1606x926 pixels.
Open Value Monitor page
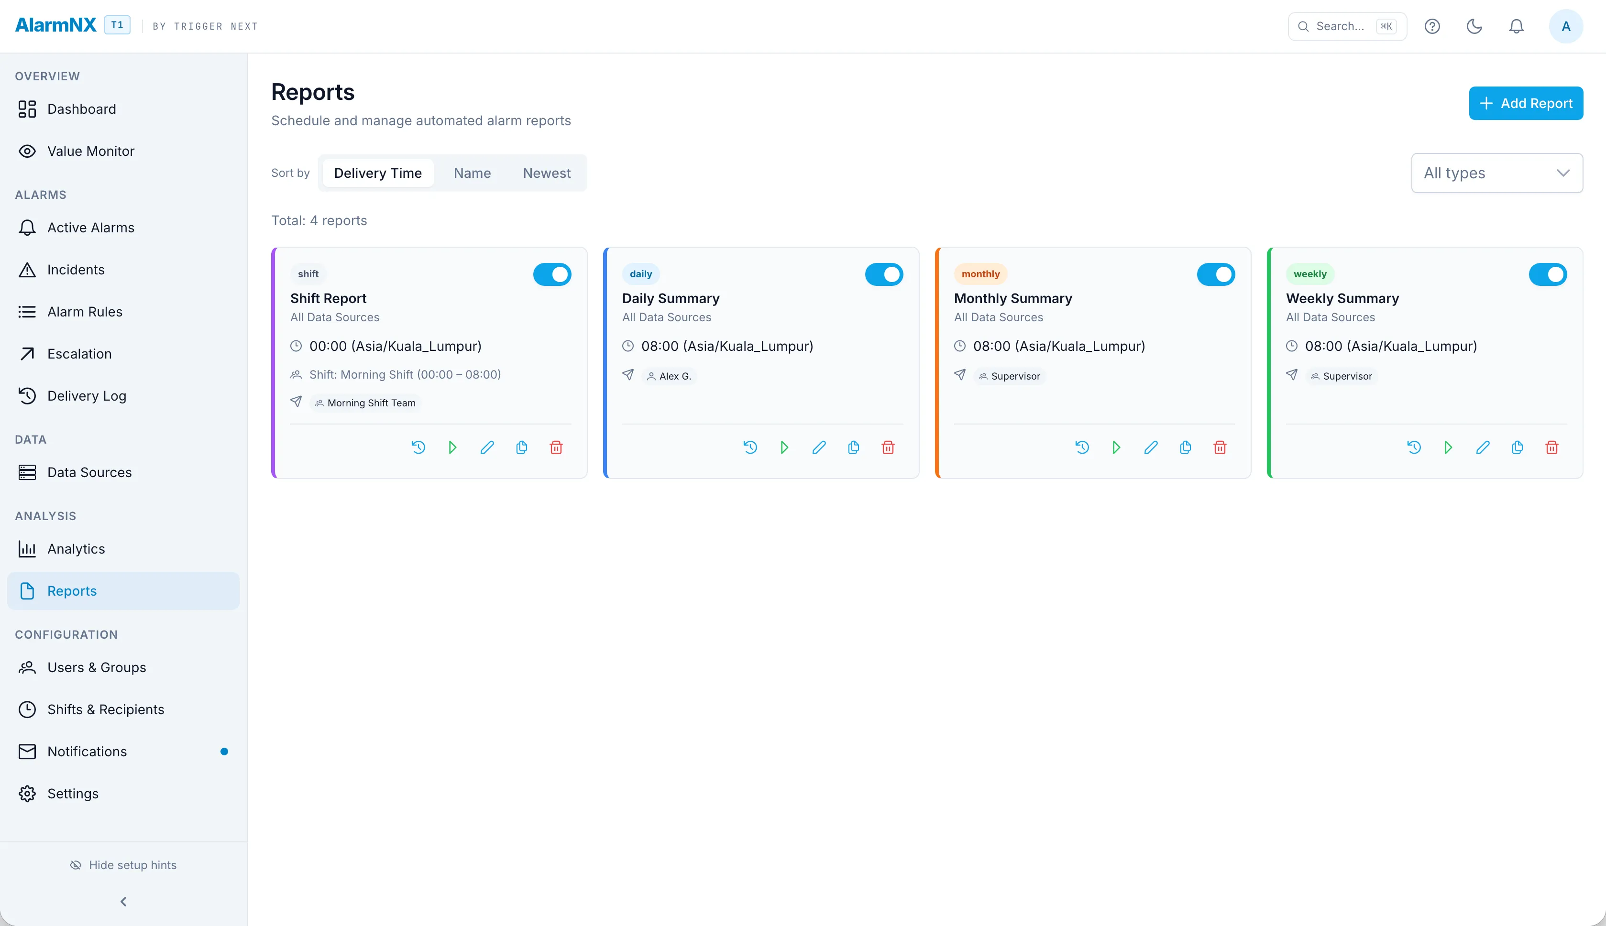123,152
